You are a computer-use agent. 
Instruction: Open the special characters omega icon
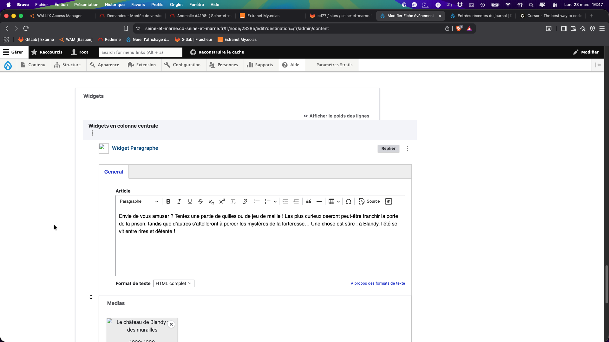[348, 201]
